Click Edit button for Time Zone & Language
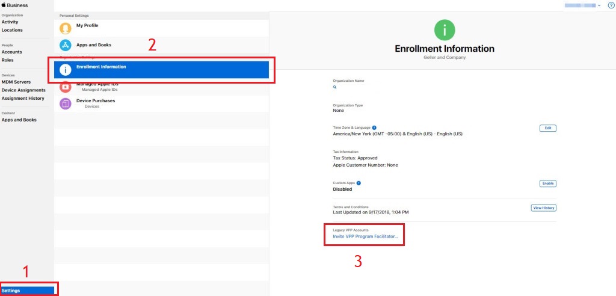 pyautogui.click(x=547, y=128)
